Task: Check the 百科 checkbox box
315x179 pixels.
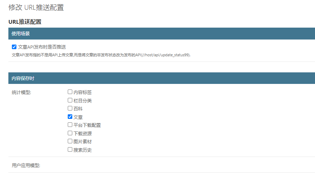Action: click(70, 108)
